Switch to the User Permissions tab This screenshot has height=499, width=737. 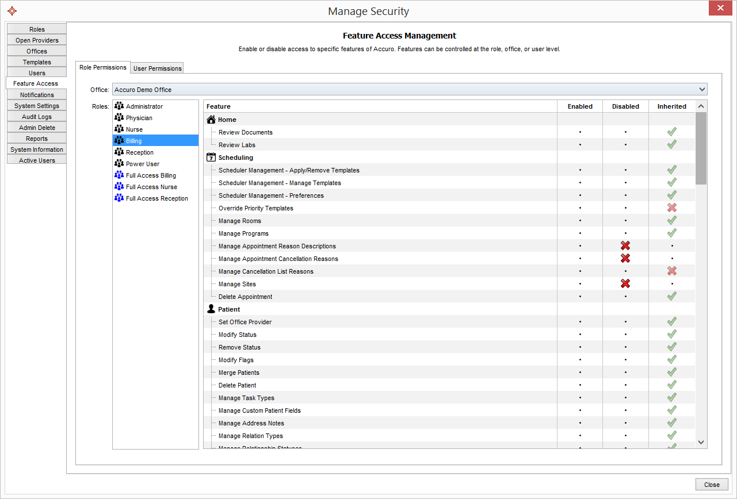pos(157,67)
